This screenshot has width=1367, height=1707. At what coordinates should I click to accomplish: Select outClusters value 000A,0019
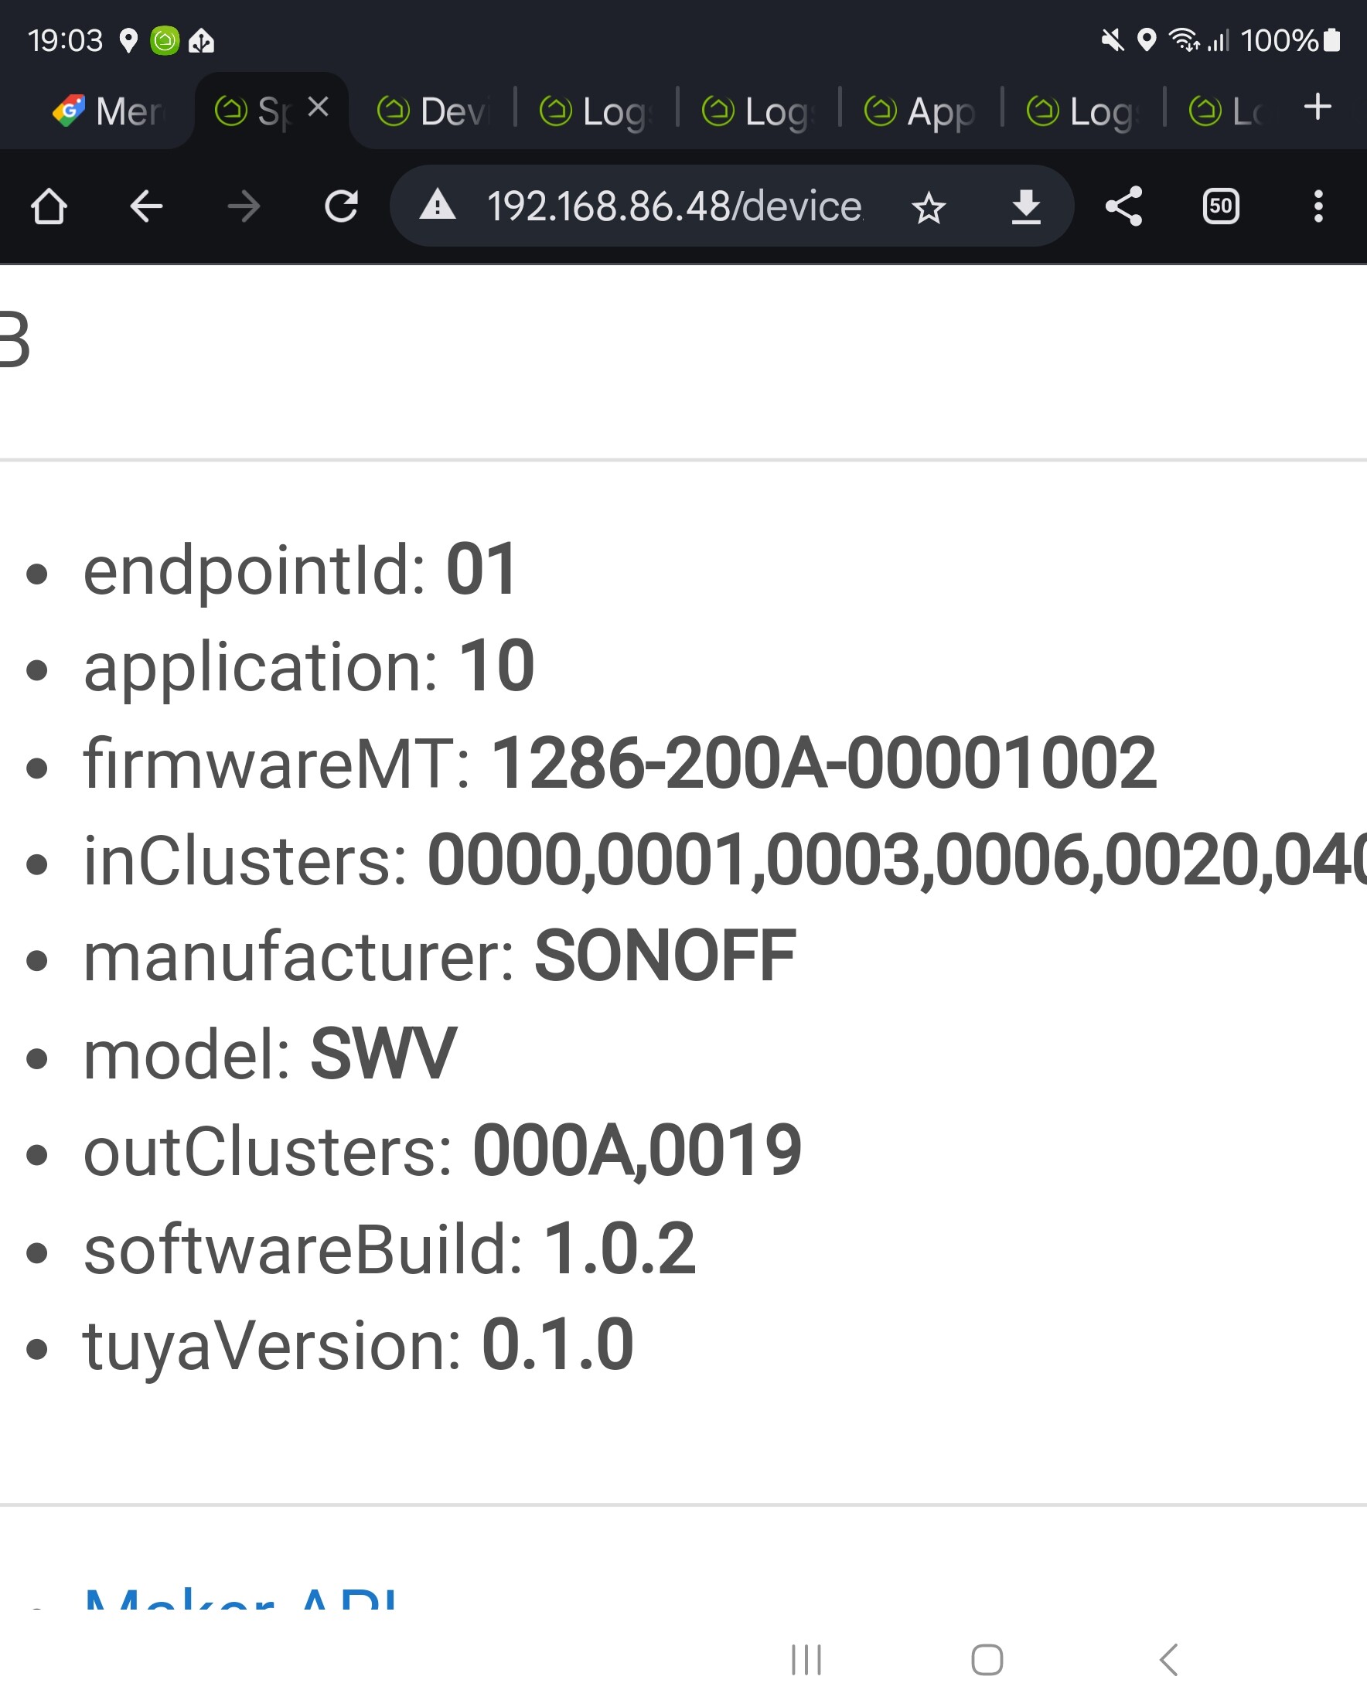click(637, 1151)
